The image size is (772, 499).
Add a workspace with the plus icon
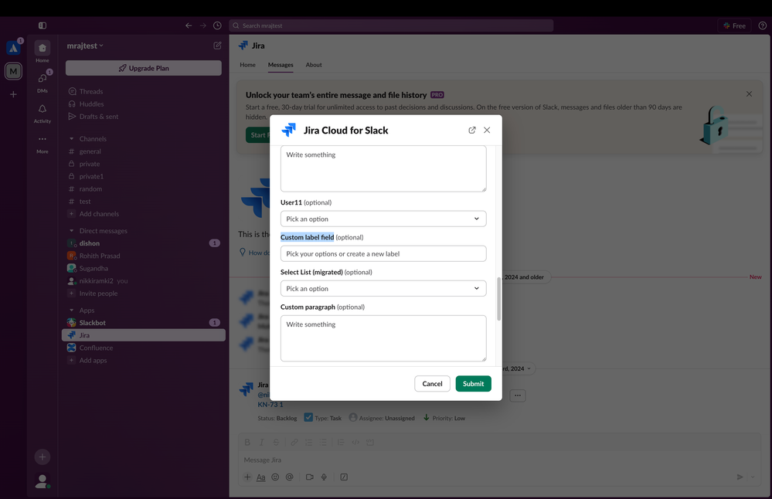(x=13, y=94)
